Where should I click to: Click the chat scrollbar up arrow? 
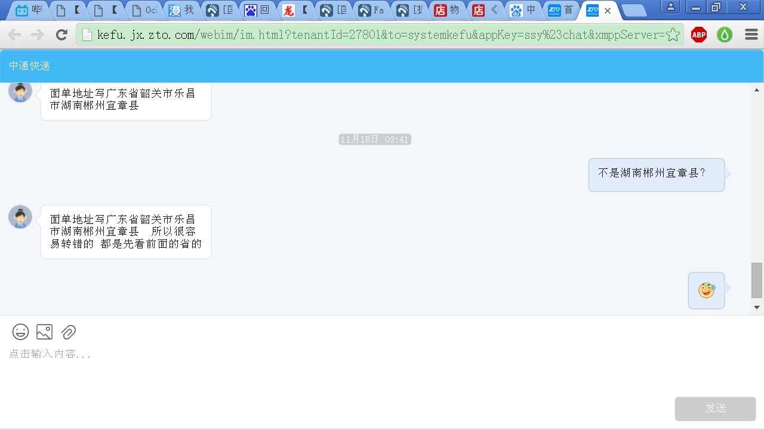[x=757, y=90]
